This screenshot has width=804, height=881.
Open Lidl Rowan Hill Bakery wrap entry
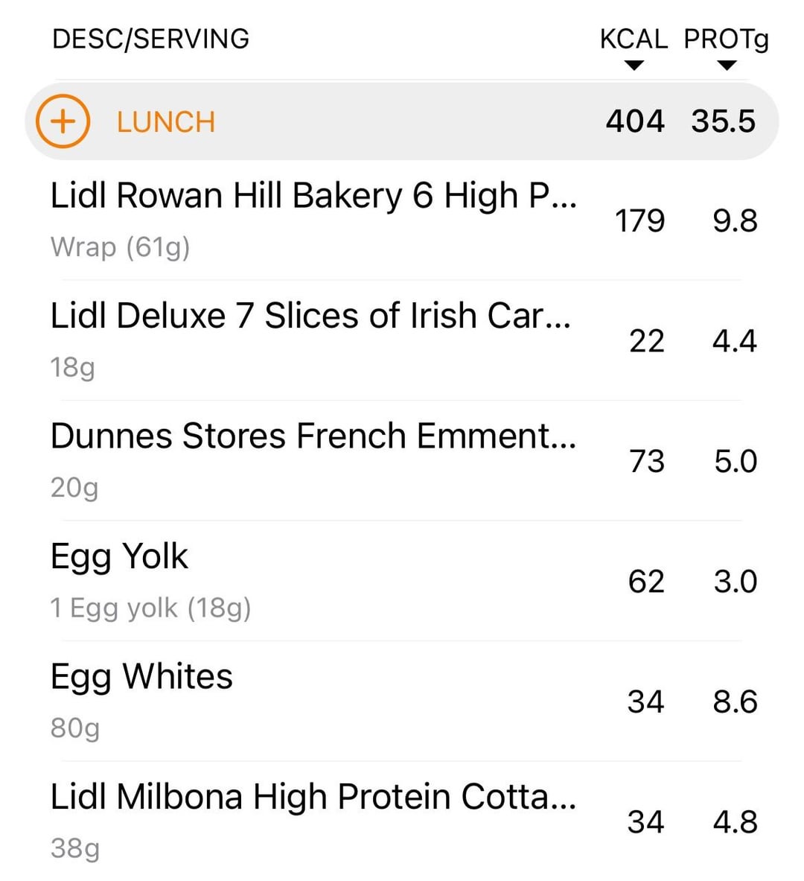click(313, 197)
